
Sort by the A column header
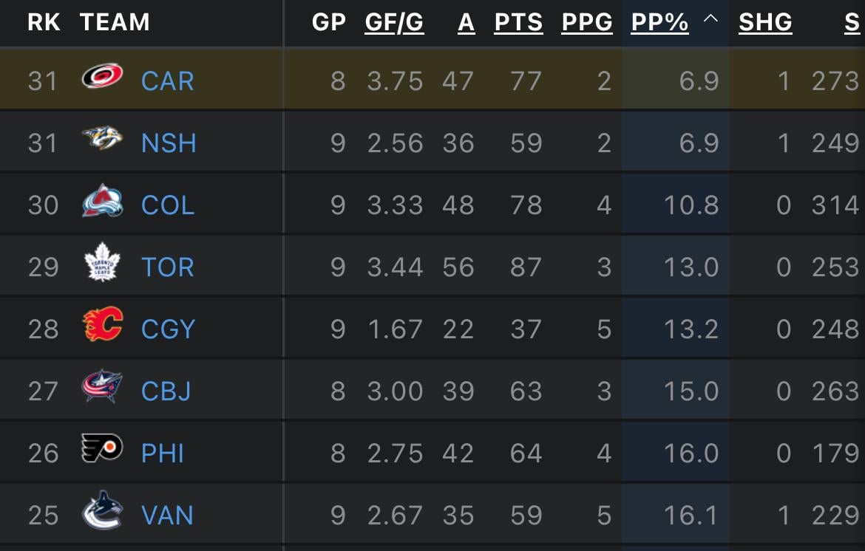[465, 22]
